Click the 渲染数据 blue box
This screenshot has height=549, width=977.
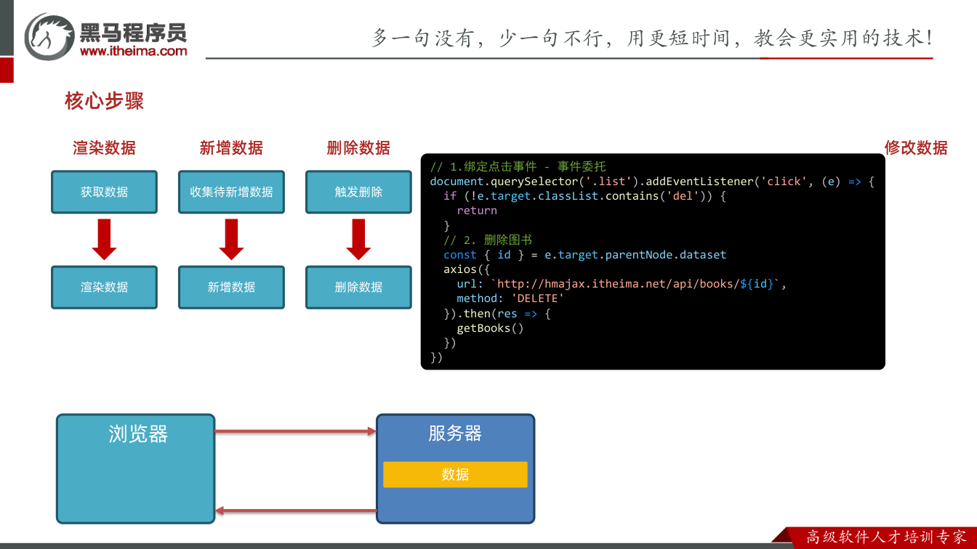pos(104,288)
